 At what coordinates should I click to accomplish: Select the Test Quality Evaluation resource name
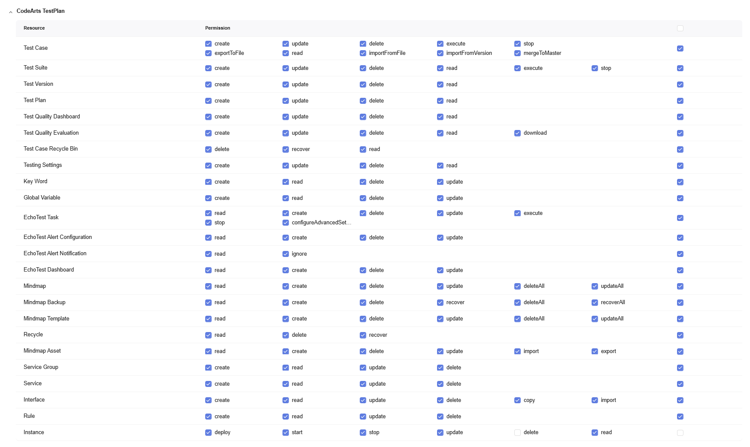click(51, 133)
